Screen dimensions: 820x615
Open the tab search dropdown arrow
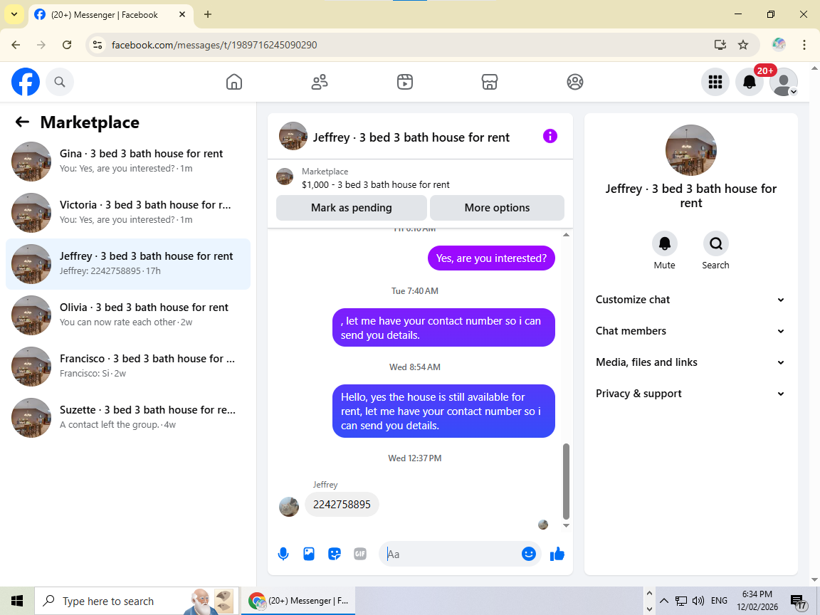pyautogui.click(x=14, y=15)
